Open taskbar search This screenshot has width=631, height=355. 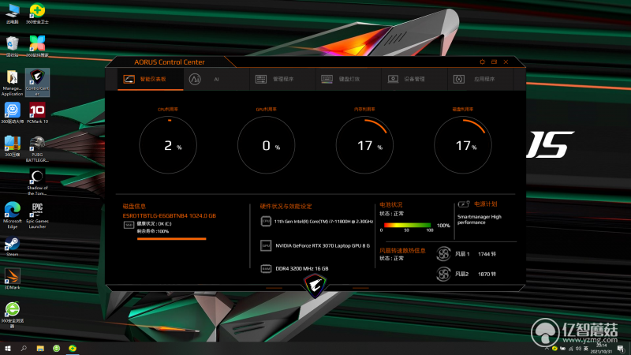(x=24, y=348)
